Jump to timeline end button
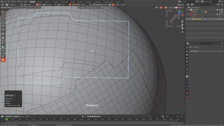 99,117
